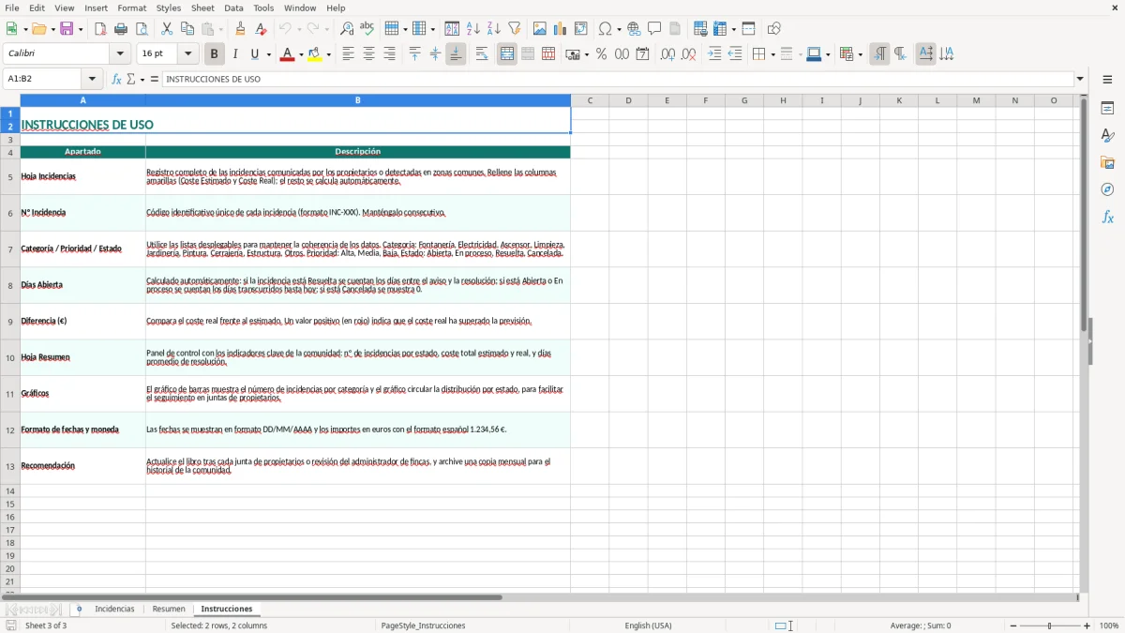The image size is (1125, 633).
Task: Export directly as PDF
Action: (100, 29)
